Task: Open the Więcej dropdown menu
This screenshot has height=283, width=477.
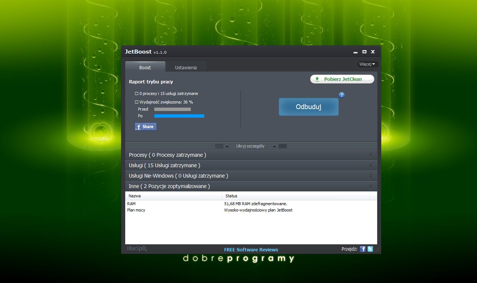Action: point(367,64)
